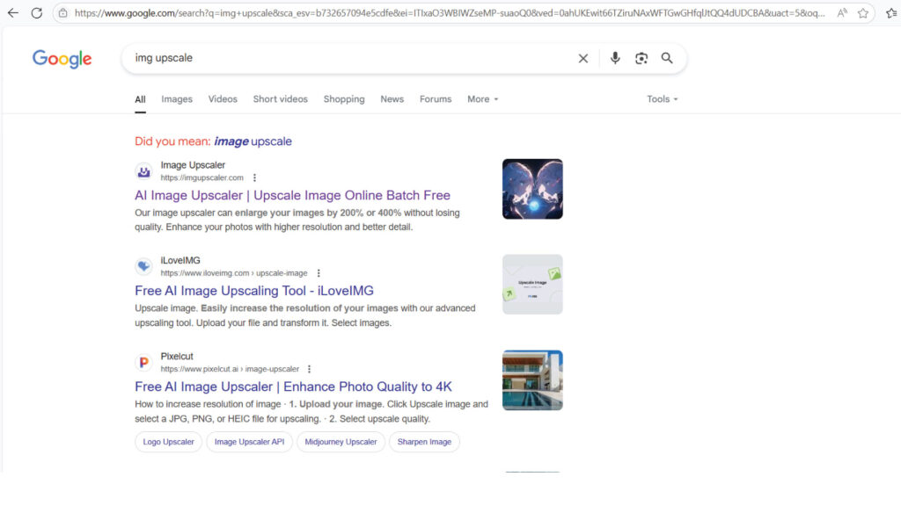The width and height of the screenshot is (901, 506).
Task: Click the Image Upscaler site favicon
Action: 143,171
